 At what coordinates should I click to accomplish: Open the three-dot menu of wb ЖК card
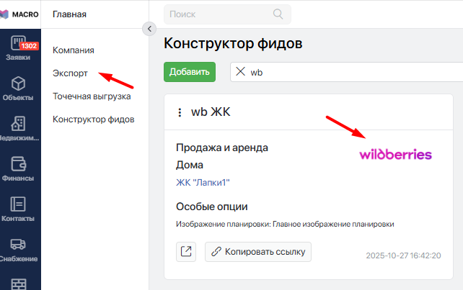coord(180,112)
